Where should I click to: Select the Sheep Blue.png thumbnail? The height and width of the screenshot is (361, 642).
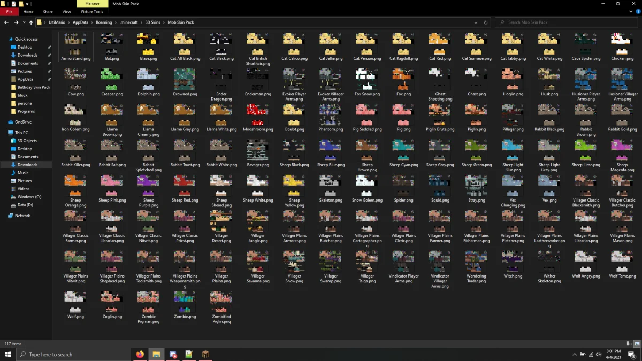point(331,150)
